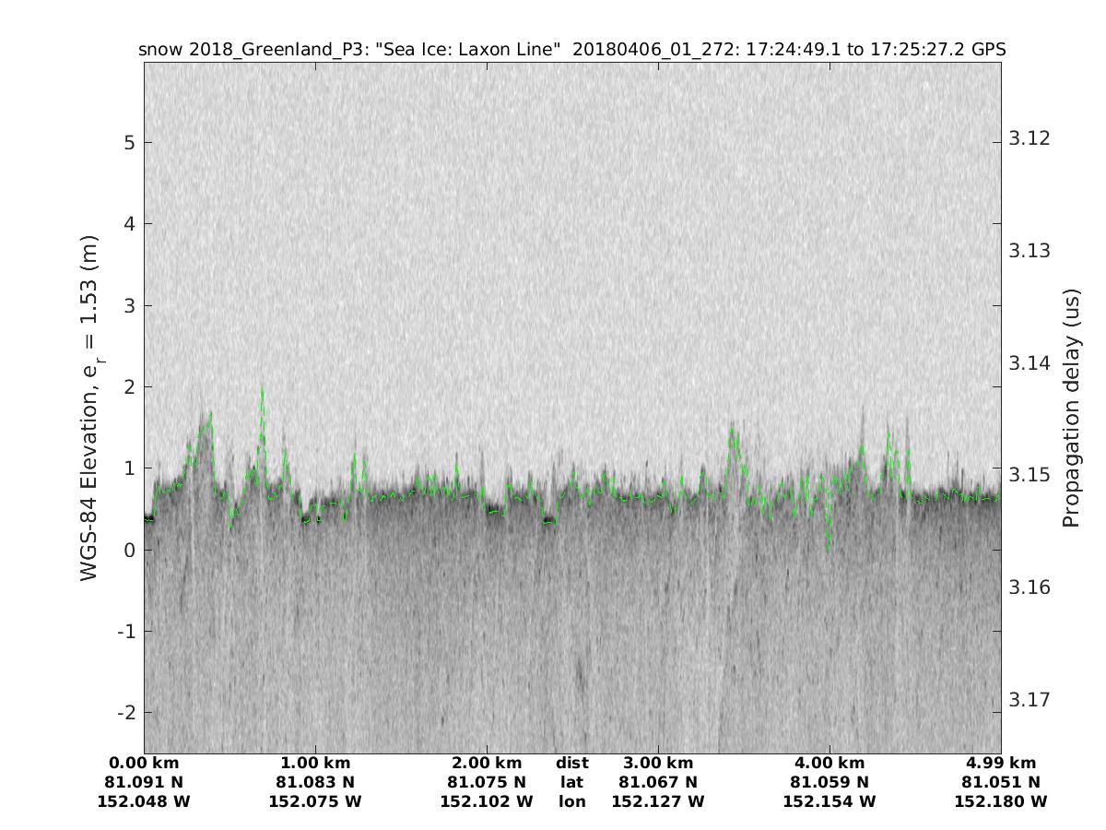The image size is (1106, 830).
Task: Click the '3.00 km' distance tick label
Action: 658,764
